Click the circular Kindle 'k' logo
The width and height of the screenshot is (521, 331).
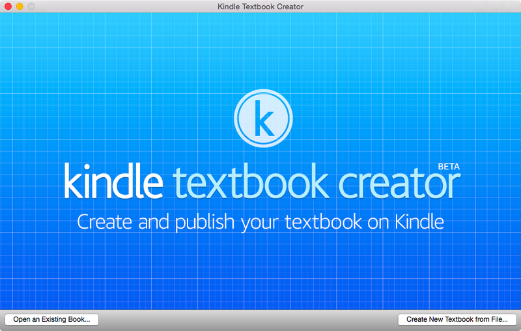coord(263,118)
